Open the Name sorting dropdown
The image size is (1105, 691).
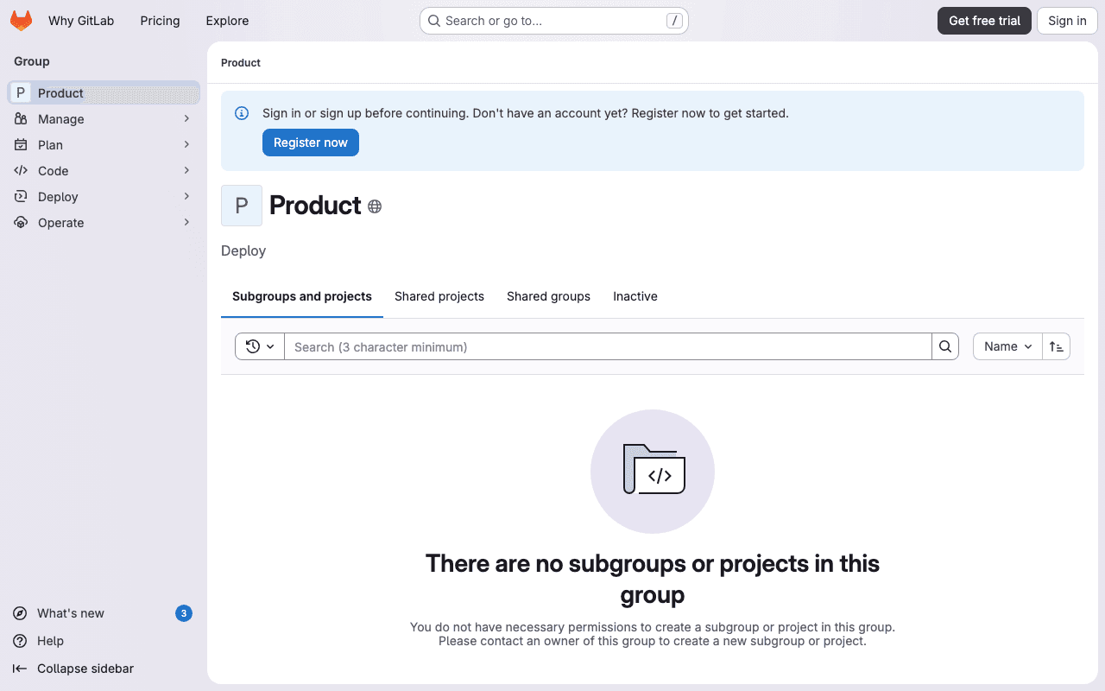pos(1007,346)
